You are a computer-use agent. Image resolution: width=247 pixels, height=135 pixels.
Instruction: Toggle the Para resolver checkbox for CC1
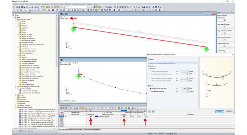point(91,116)
